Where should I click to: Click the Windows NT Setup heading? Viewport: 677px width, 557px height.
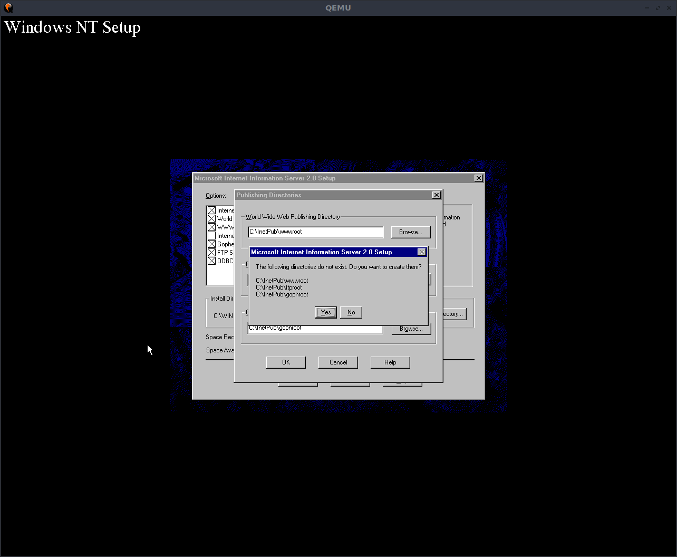pyautogui.click(x=72, y=27)
